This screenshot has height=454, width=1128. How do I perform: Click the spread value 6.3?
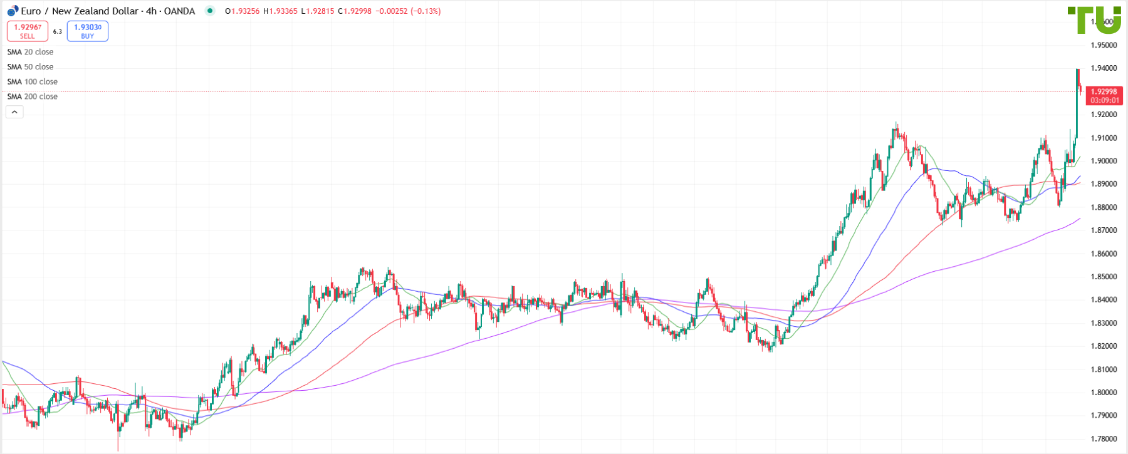pyautogui.click(x=58, y=31)
